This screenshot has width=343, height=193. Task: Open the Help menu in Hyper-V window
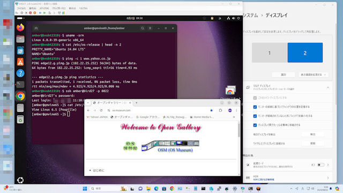pyautogui.click(x=84, y=9)
